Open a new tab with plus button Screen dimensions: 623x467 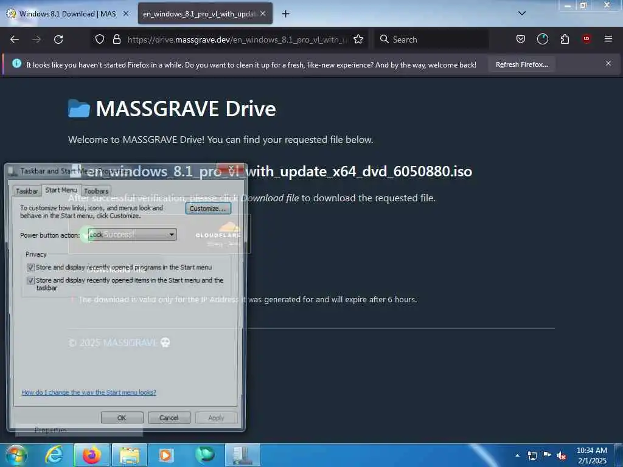click(x=286, y=14)
